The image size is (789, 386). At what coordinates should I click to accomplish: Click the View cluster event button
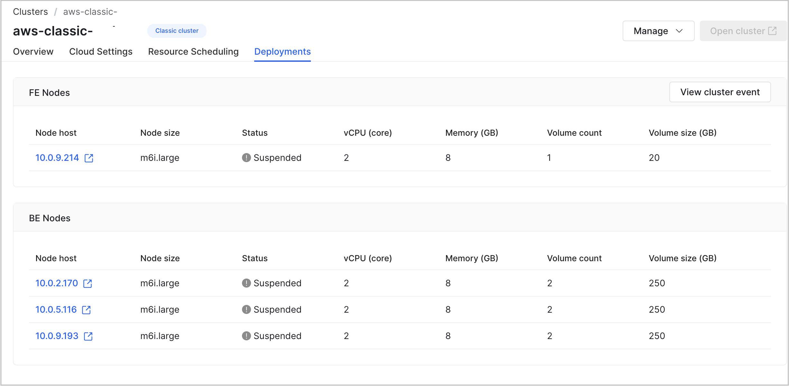[720, 92]
